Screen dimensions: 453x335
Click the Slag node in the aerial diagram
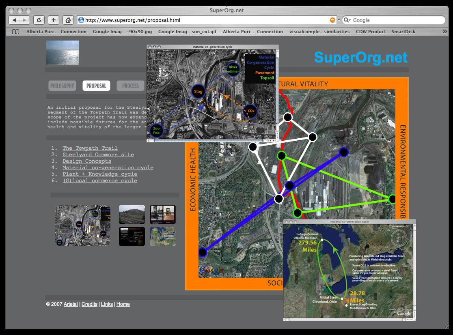198,92
